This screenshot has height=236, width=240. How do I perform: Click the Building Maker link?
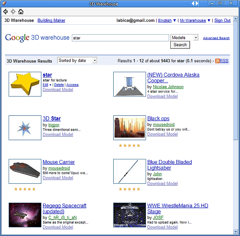click(51, 20)
